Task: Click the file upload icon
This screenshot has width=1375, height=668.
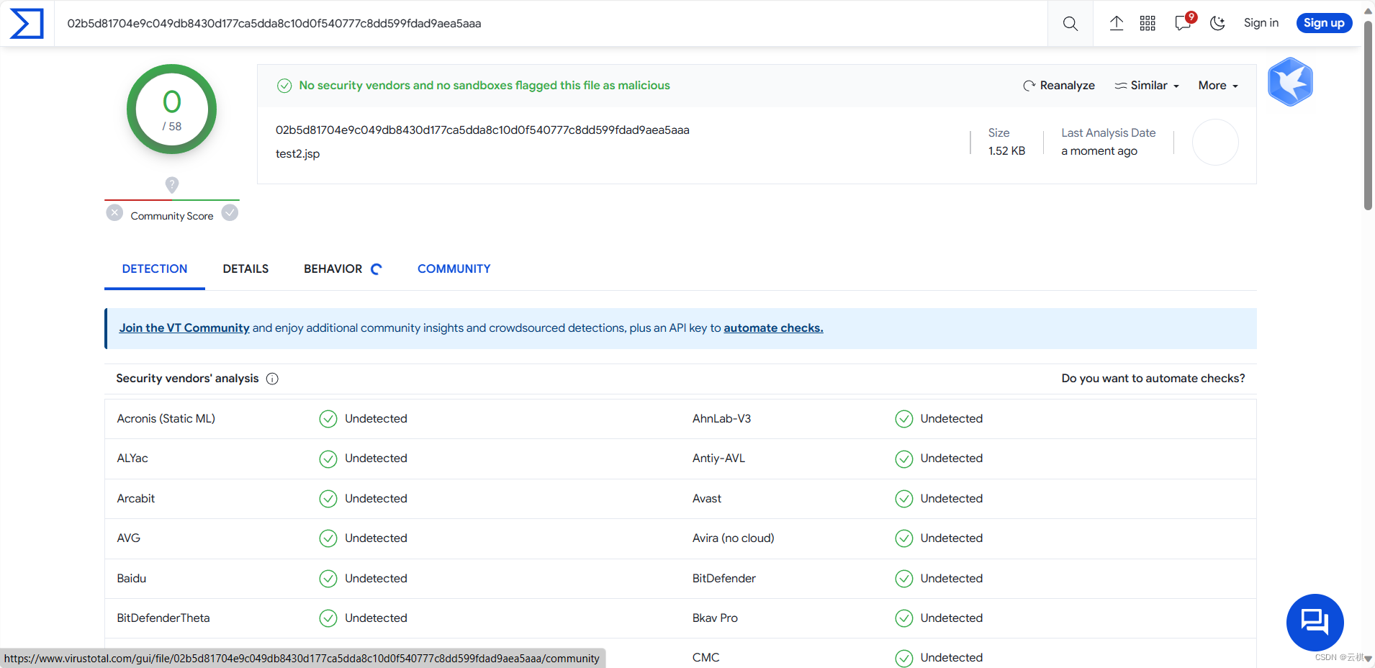Action: point(1117,23)
